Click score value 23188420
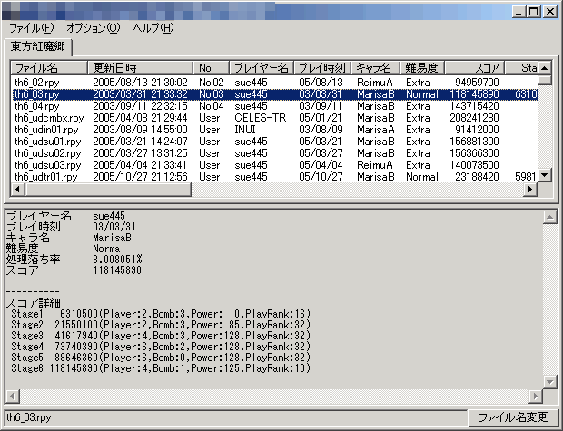This screenshot has width=563, height=431. [x=477, y=177]
